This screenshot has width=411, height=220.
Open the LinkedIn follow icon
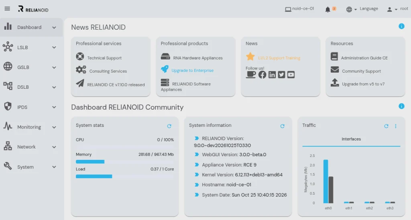coord(272,75)
